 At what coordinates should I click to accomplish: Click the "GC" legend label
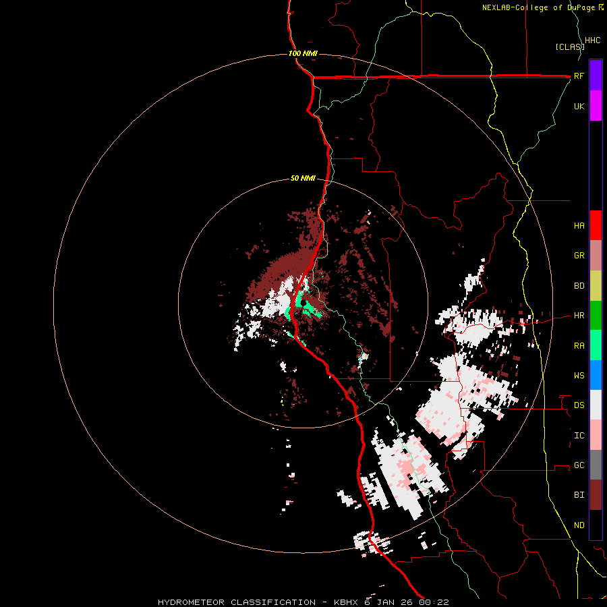(579, 465)
